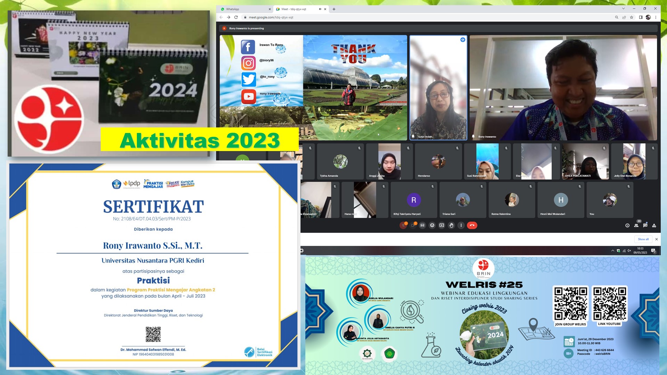
Task: Open Chrome three-dot menu
Action: 656,17
